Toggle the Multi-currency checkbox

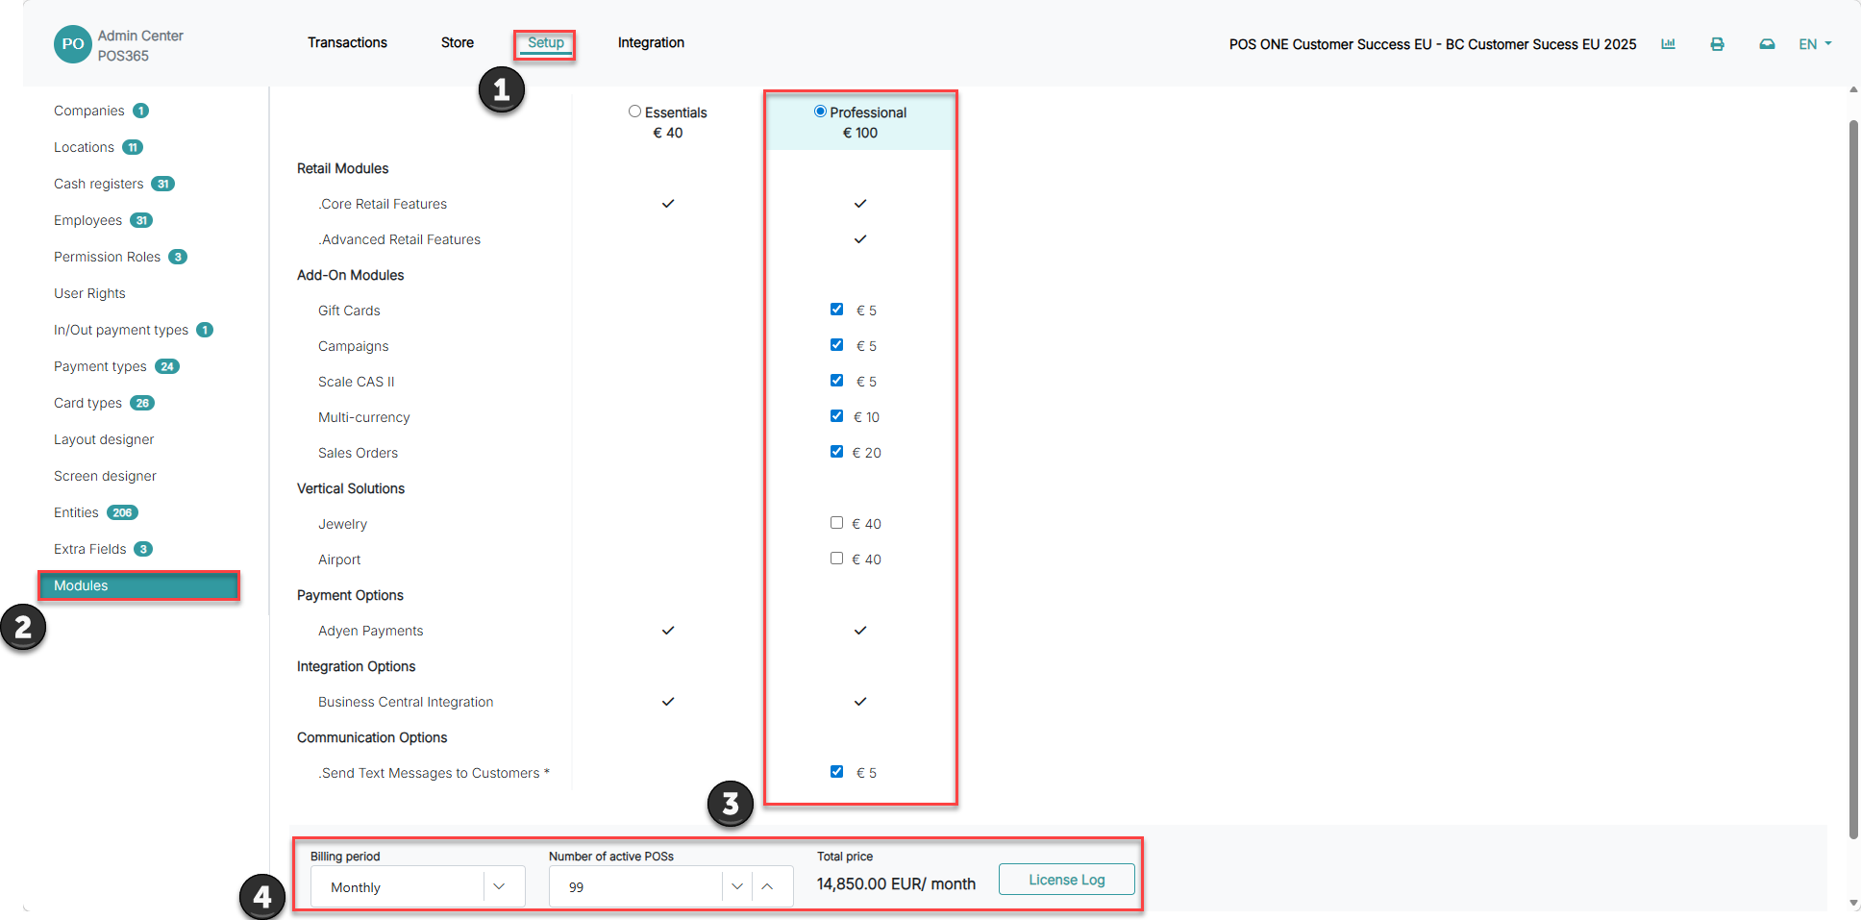point(836,416)
